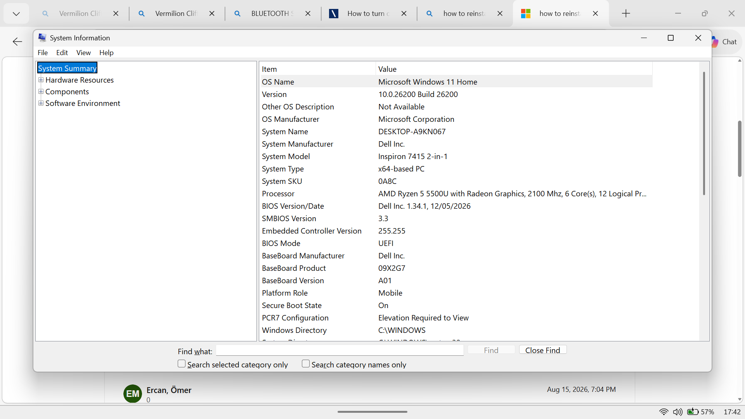
Task: Click the Find button
Action: [491, 350]
